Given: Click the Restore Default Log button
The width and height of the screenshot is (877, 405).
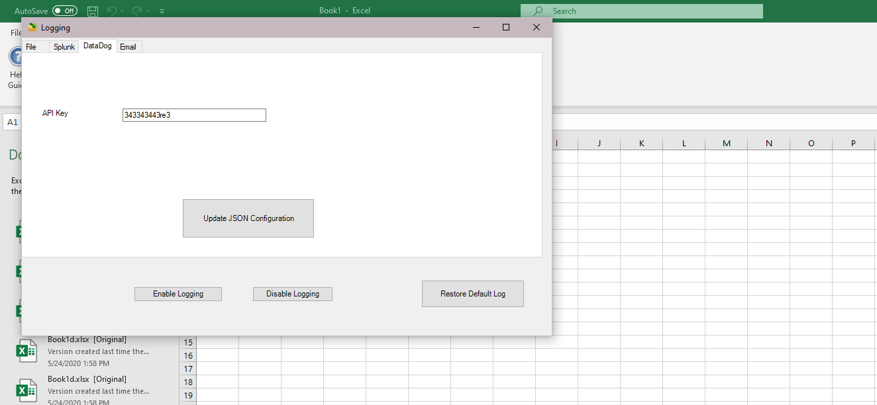Looking at the screenshot, I should coord(473,294).
